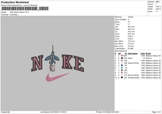Image resolution: width=162 pixels, height=114 pixels.
Task: Click the black swatch in Emerald Black row
Action: pyautogui.click(x=122, y=77)
